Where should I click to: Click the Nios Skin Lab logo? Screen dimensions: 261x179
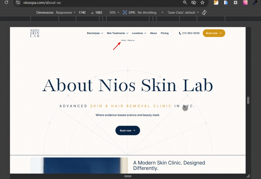[x=35, y=33]
